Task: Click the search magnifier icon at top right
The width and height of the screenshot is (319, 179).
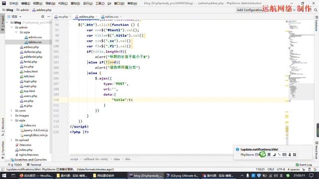Action: [x=316, y=10]
